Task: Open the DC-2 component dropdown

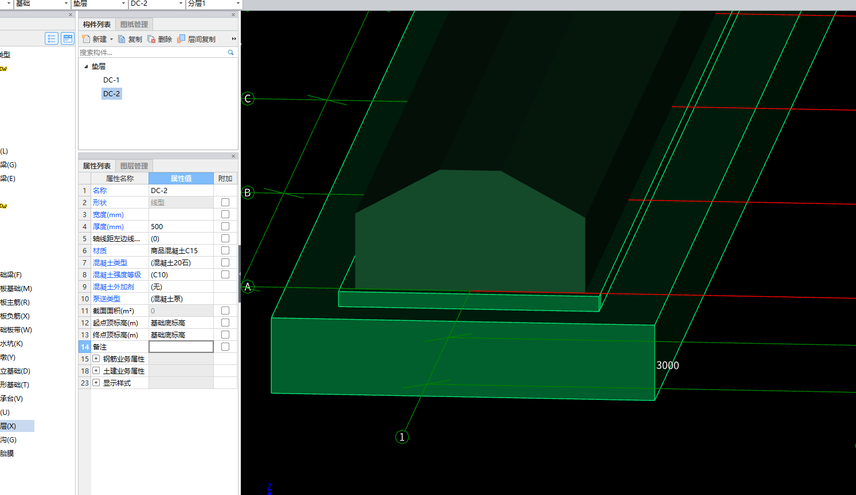Action: [x=181, y=3]
